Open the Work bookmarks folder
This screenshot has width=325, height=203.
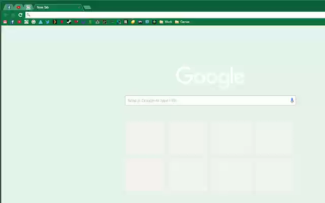coord(166,22)
